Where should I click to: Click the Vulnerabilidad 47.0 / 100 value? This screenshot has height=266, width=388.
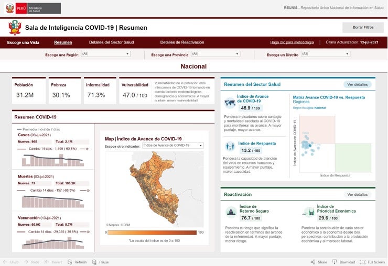[135, 95]
